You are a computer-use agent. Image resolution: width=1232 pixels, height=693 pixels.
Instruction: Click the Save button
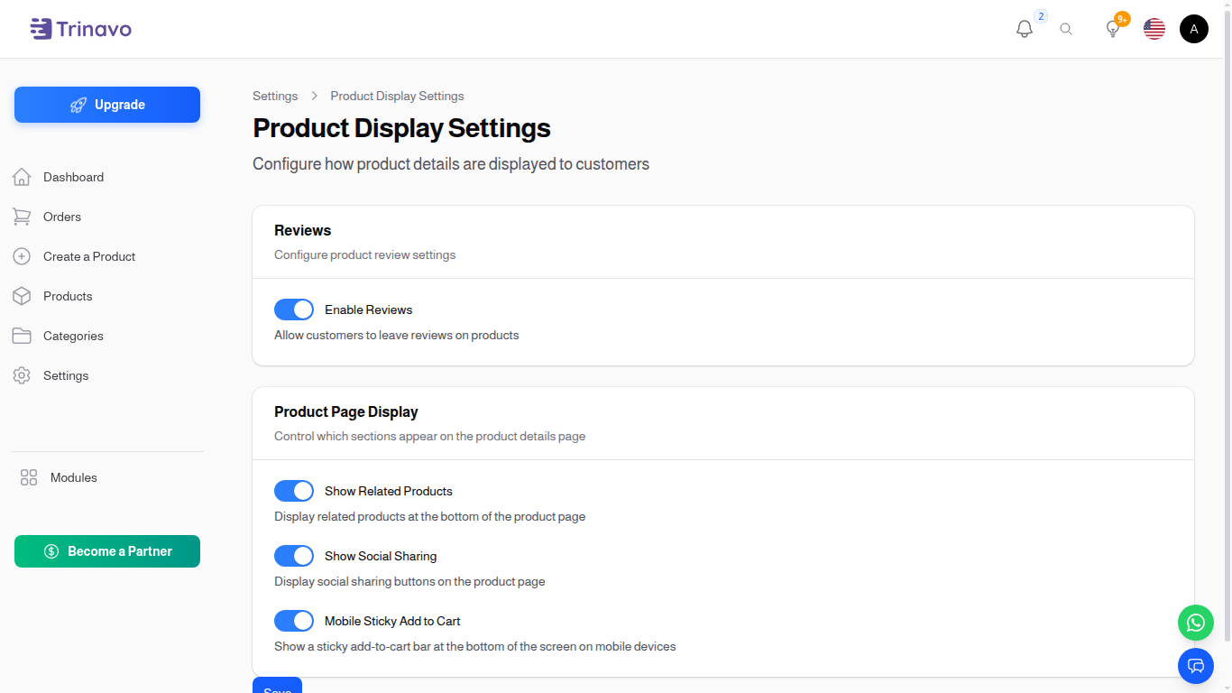pos(277,685)
